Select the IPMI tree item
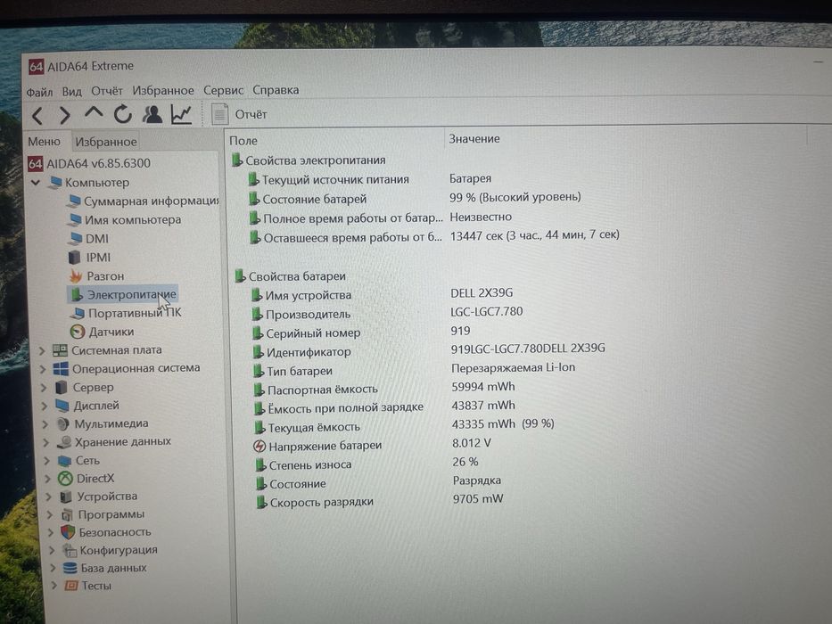Image resolution: width=832 pixels, height=624 pixels. click(x=90, y=258)
